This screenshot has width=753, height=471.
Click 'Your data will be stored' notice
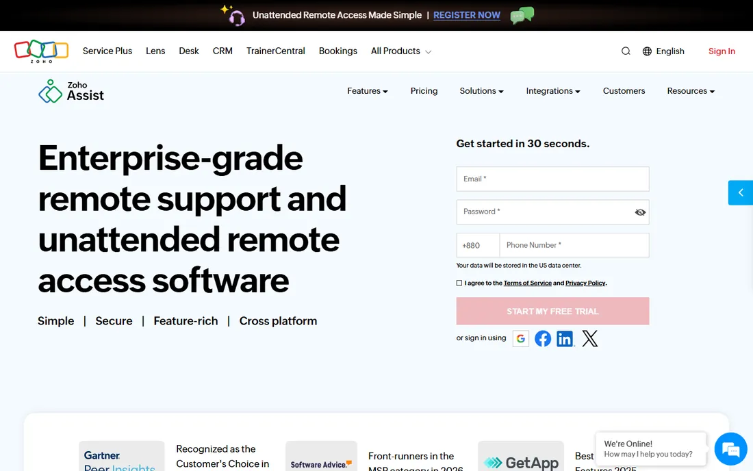pyautogui.click(x=519, y=265)
